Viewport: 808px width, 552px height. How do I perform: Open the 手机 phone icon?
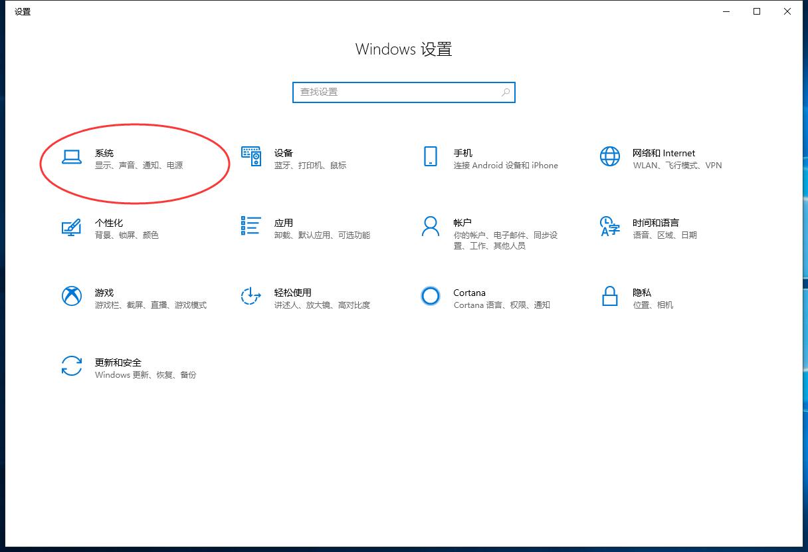point(431,156)
